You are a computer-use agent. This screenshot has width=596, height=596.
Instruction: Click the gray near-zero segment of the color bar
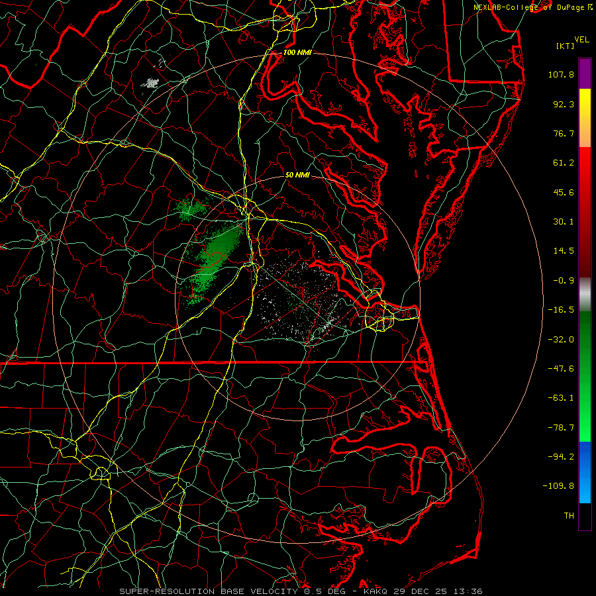pos(585,293)
